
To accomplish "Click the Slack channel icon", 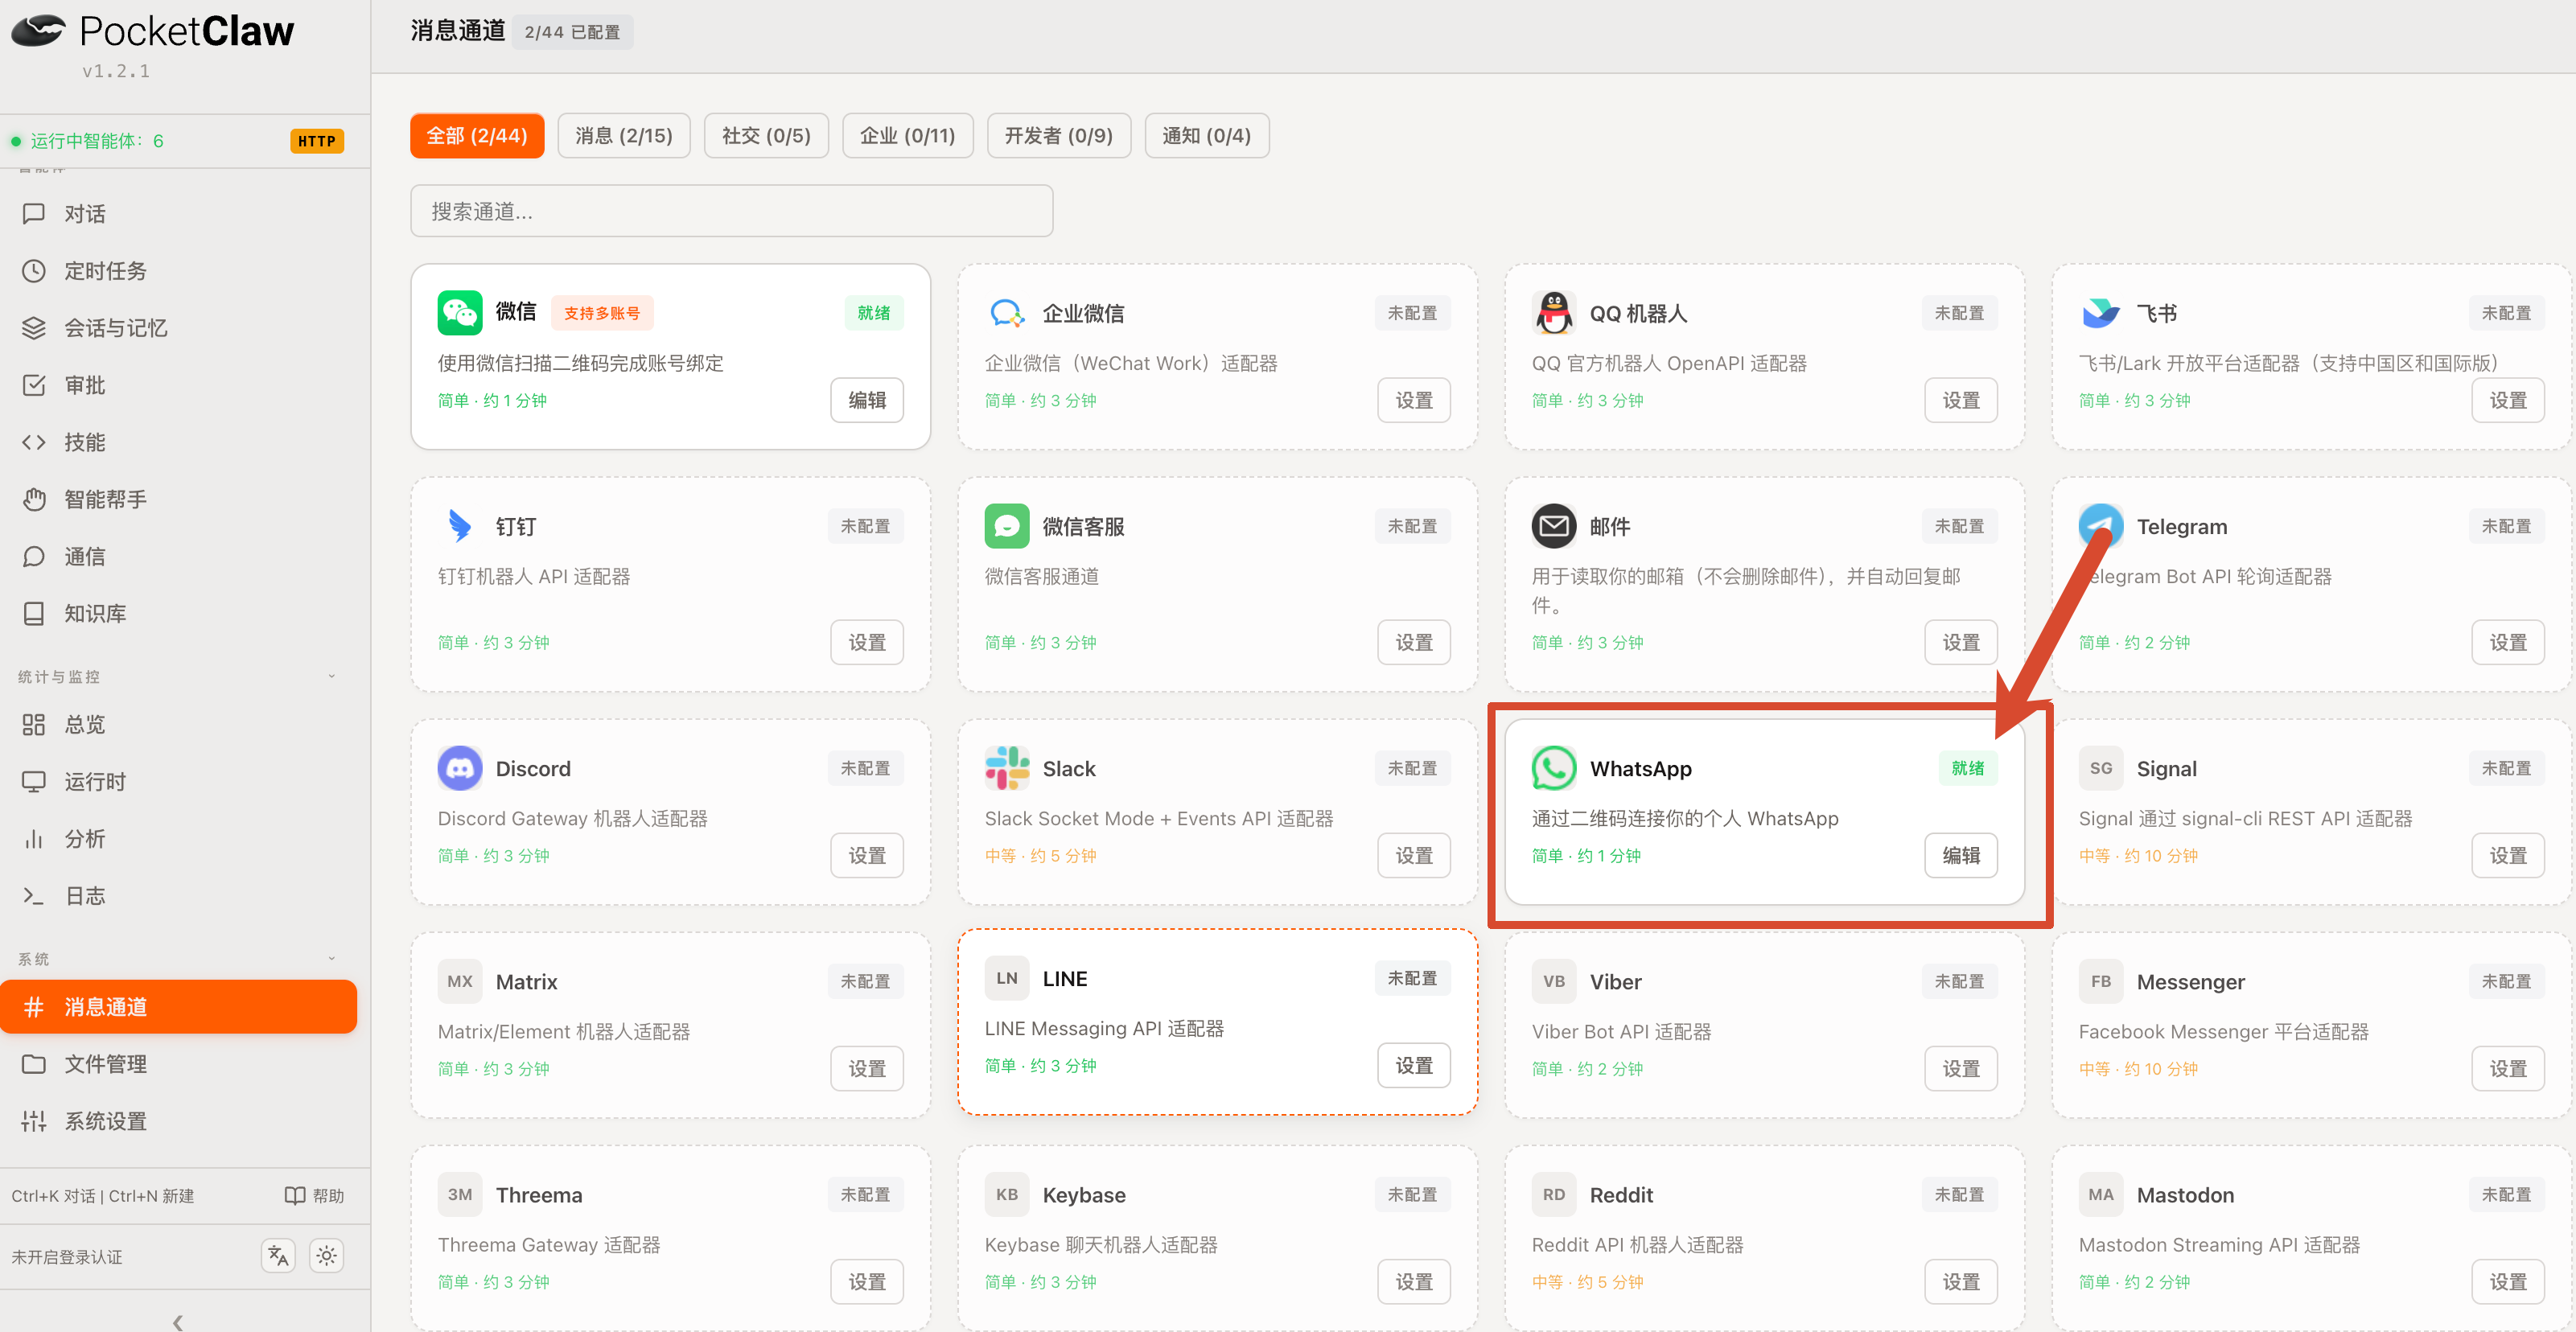I will click(x=1006, y=768).
